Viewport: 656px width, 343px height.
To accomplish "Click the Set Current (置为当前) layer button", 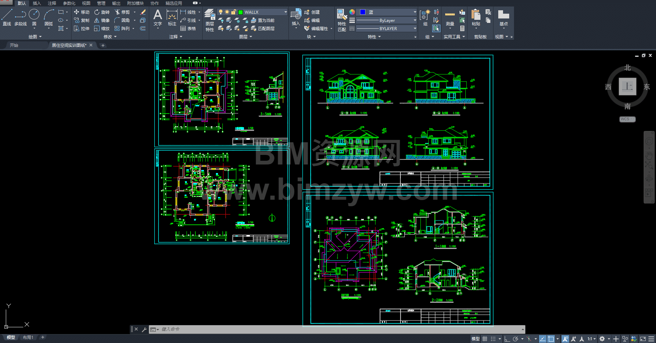I will 263,20.
